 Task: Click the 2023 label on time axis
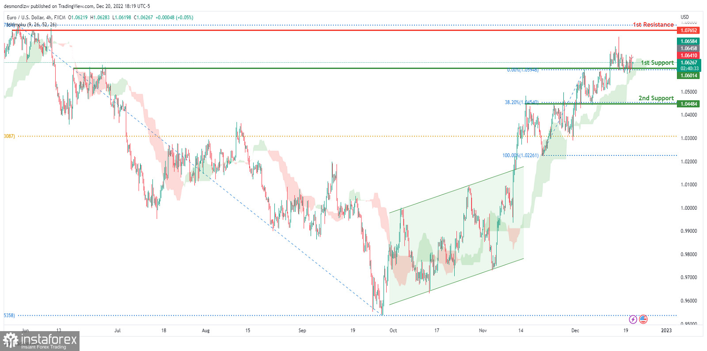(x=666, y=330)
